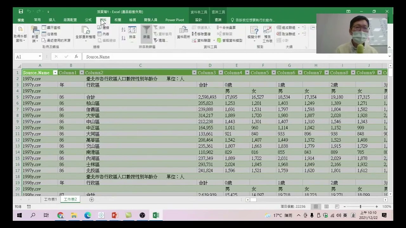This screenshot has height=228, width=406.
Task: Click the insert function fx button
Action: [x=76, y=57]
